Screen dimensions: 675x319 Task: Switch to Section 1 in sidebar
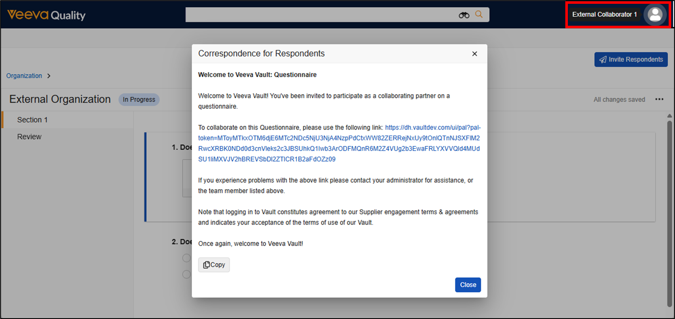click(x=32, y=120)
